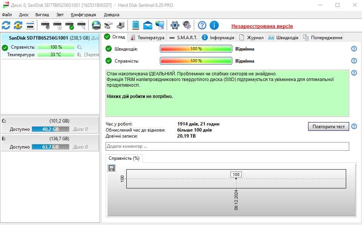Open the Довідка menu
The image size is (362, 225).
(112, 15)
